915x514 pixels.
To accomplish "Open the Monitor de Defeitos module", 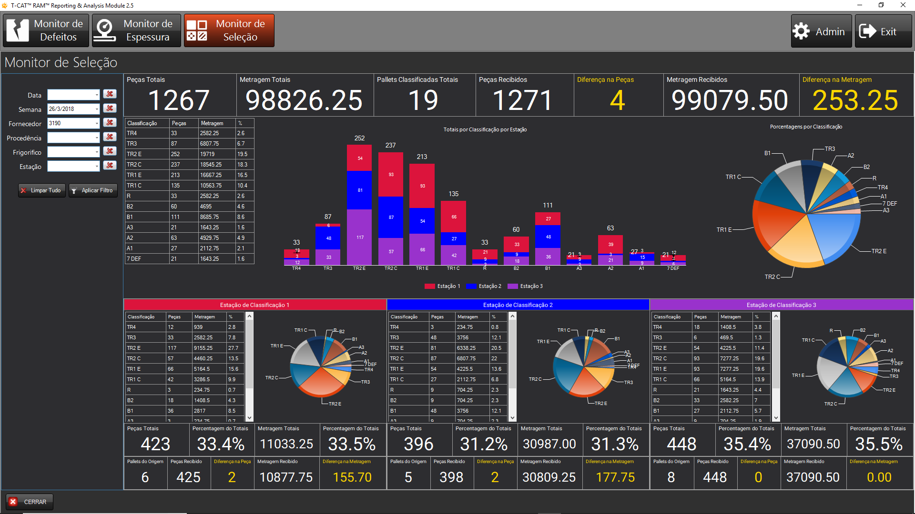I will (x=46, y=30).
